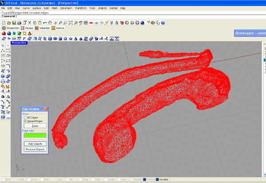Image resolution: width=266 pixels, height=183 pixels.
Task: Open the Surface menu
Action: (x=37, y=8)
